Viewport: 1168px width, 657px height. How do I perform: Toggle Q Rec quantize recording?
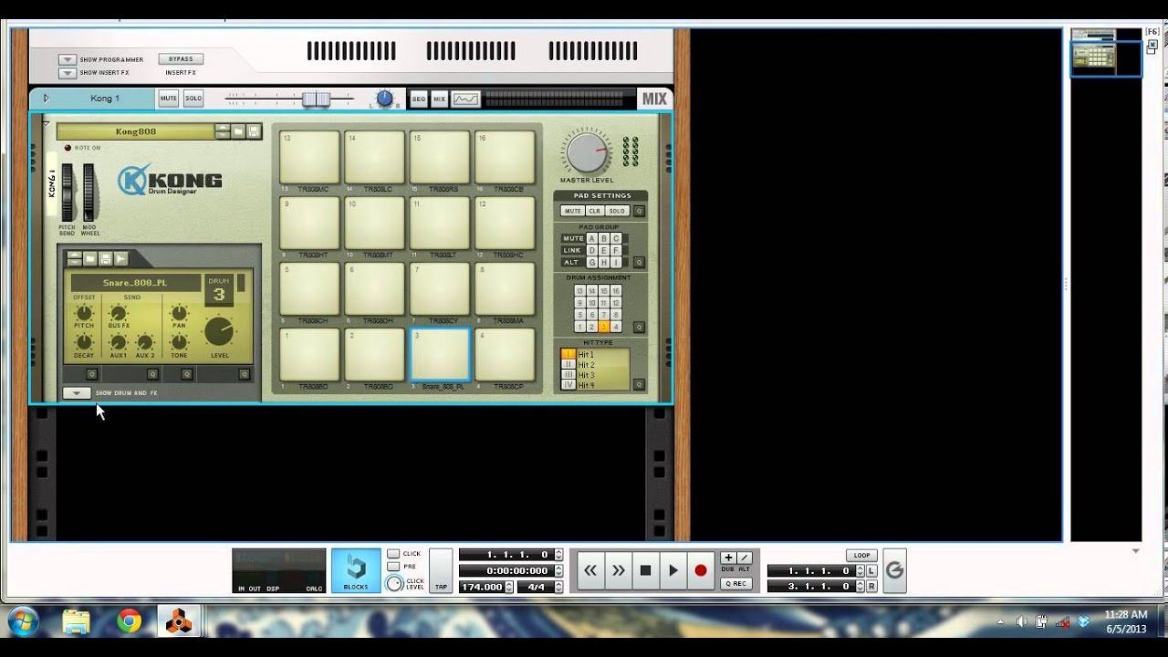[x=735, y=583]
